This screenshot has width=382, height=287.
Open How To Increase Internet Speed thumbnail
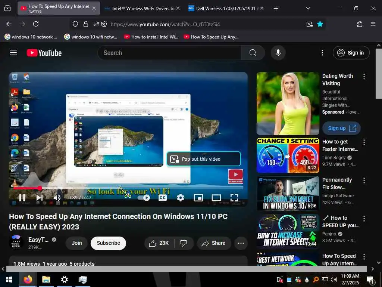(288, 232)
